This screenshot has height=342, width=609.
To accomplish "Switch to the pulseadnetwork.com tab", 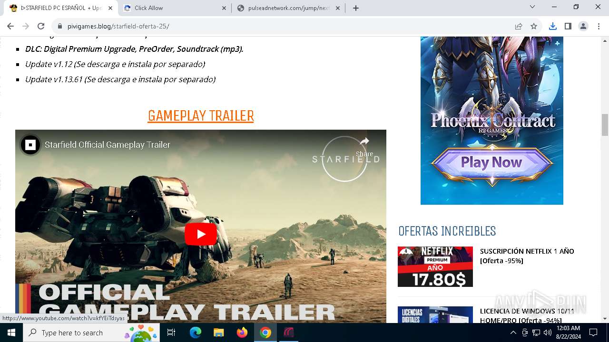I will [289, 8].
